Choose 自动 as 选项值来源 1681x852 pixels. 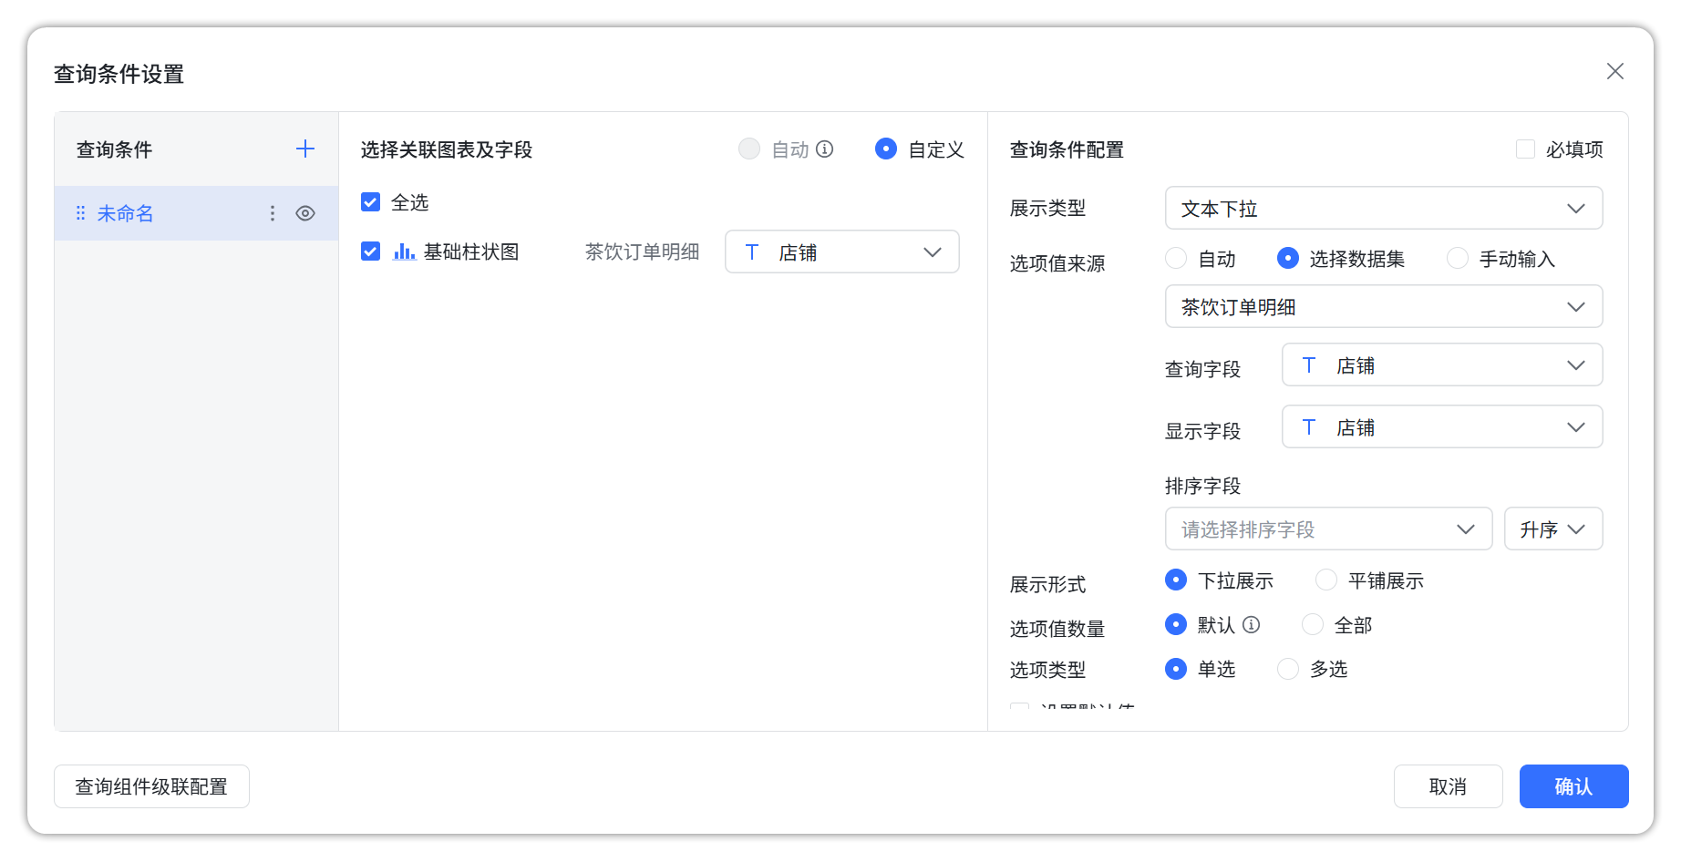coord(1176,258)
